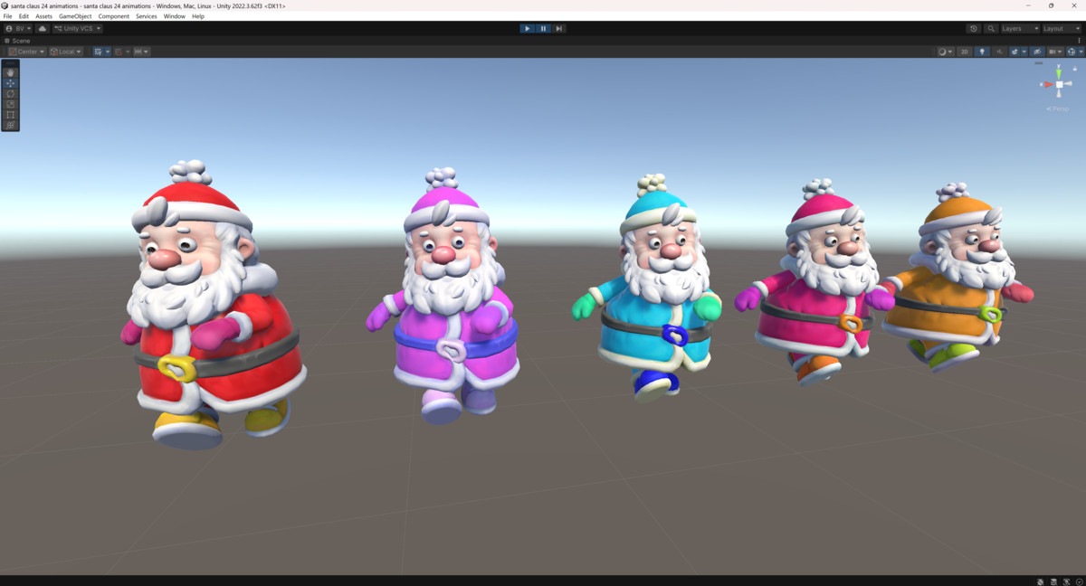Toggle gizmos display sphere button
The width and height of the screenshot is (1086, 586).
(x=1072, y=52)
